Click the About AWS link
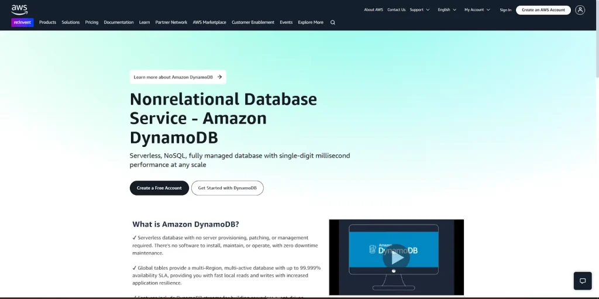Viewport: 599px width, 299px height. (373, 10)
